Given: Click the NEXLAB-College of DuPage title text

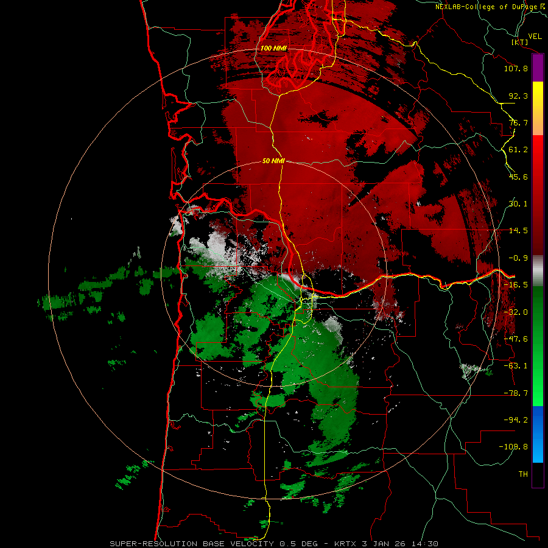Looking at the screenshot, I should (x=490, y=7).
